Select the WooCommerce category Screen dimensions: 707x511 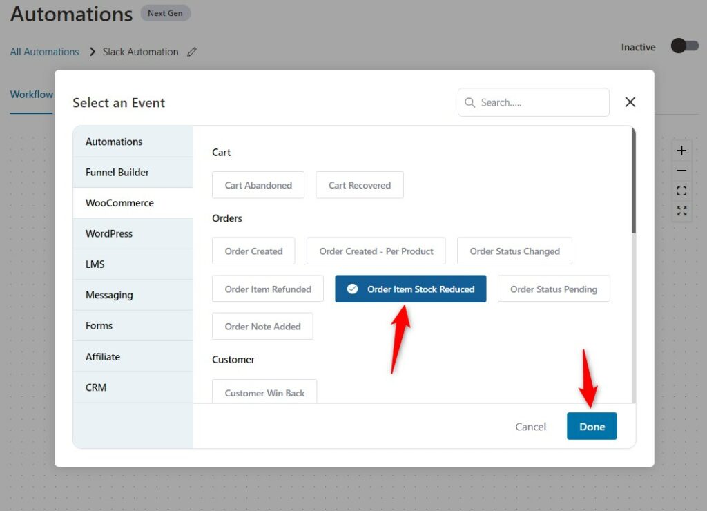(133, 203)
